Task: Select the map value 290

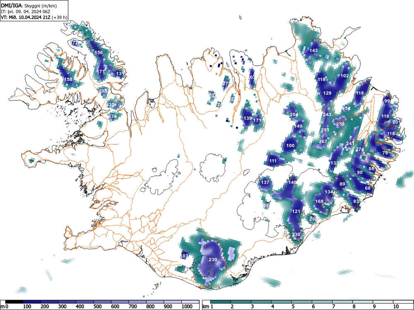Action: coord(313,219)
